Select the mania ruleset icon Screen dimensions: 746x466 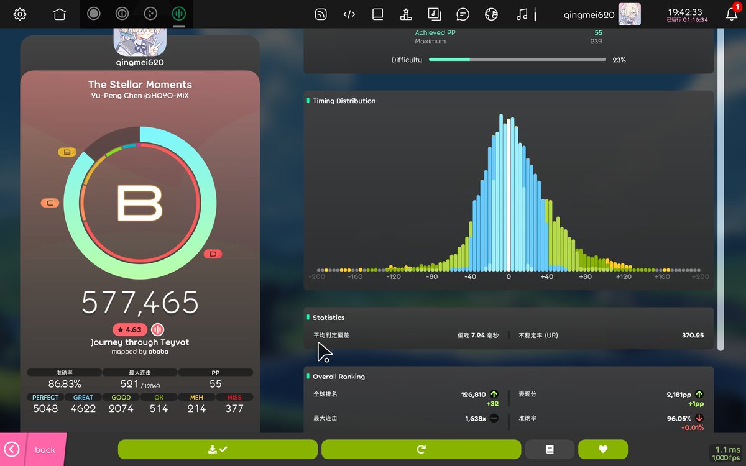[179, 14]
